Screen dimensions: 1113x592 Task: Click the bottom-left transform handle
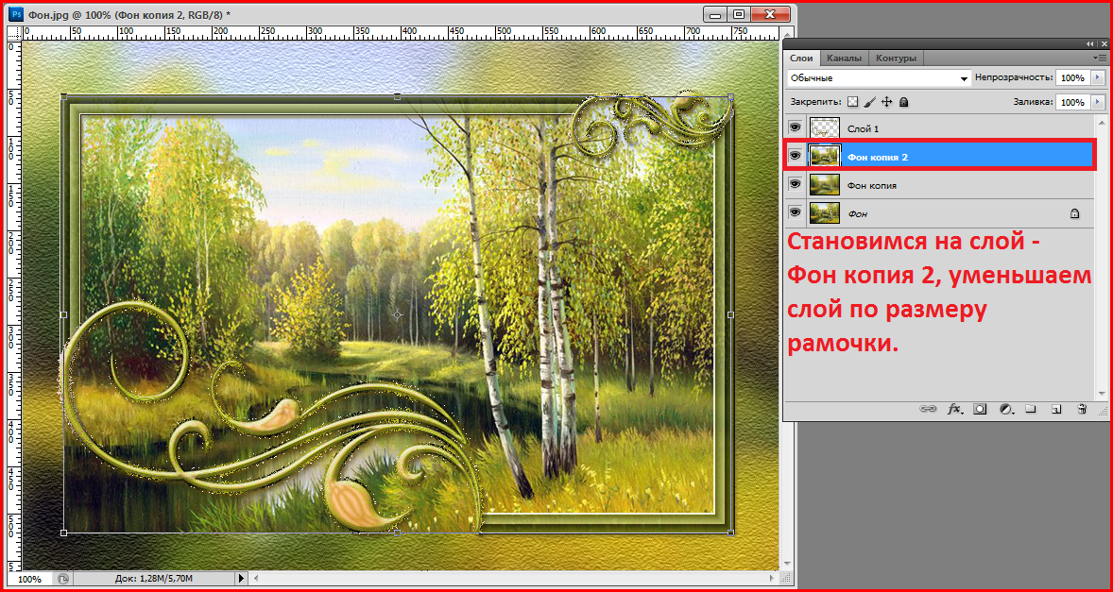[x=64, y=533]
